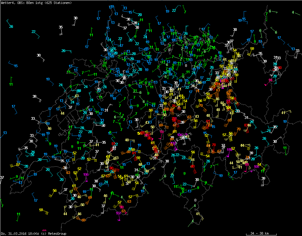The width and height of the screenshot is (302, 236).
Task: Click the red 78 station value
Action: pos(214,145)
